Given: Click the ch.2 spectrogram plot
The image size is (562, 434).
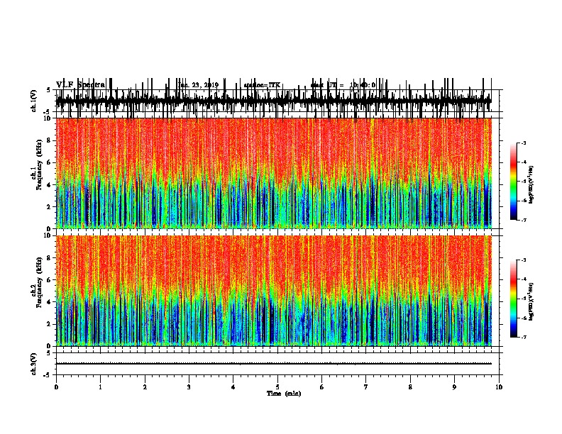Looking at the screenshot, I should coord(273,291).
